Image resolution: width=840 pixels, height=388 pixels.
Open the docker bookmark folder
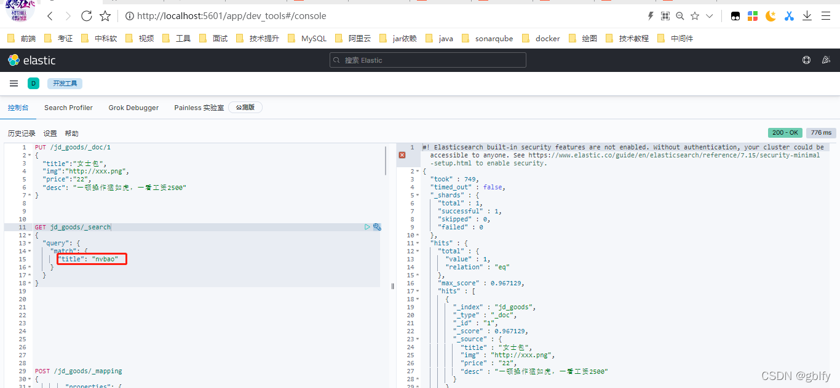point(541,38)
